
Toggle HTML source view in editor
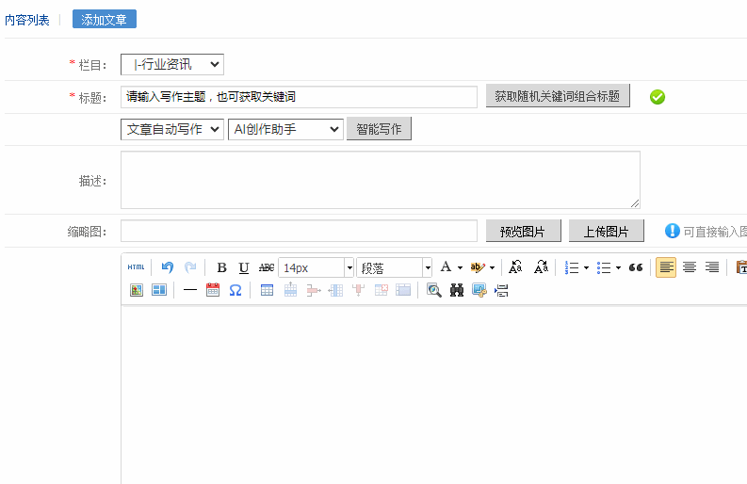click(x=137, y=267)
